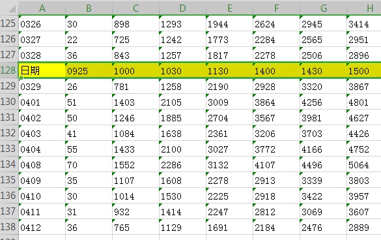Click the select-all corner triangle
This screenshot has height=240, width=381.
(x=12, y=9)
